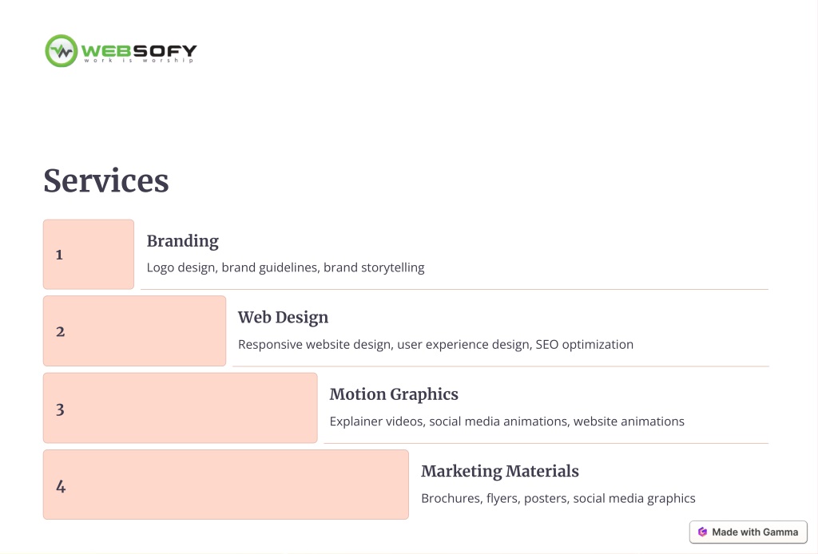Click the number 3 Motion Graphics block
This screenshot has height=554, width=818.
(x=180, y=408)
